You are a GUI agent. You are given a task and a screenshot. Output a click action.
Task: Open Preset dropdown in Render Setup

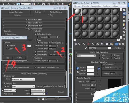point(38,90)
